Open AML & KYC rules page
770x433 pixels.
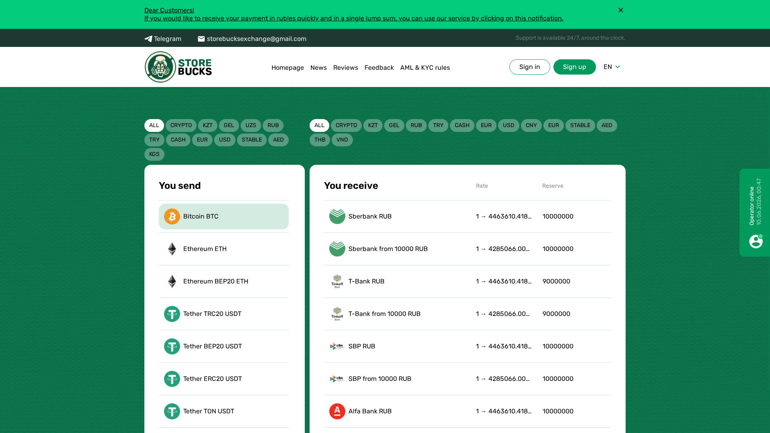click(x=425, y=68)
